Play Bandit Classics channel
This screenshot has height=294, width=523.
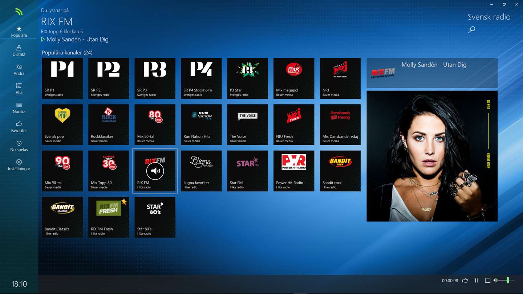pos(62,217)
